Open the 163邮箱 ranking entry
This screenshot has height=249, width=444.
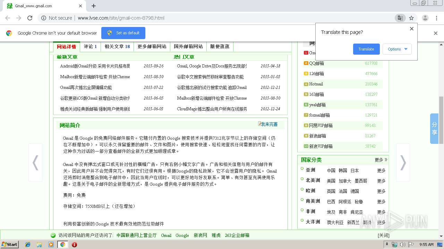pyautogui.click(x=316, y=94)
